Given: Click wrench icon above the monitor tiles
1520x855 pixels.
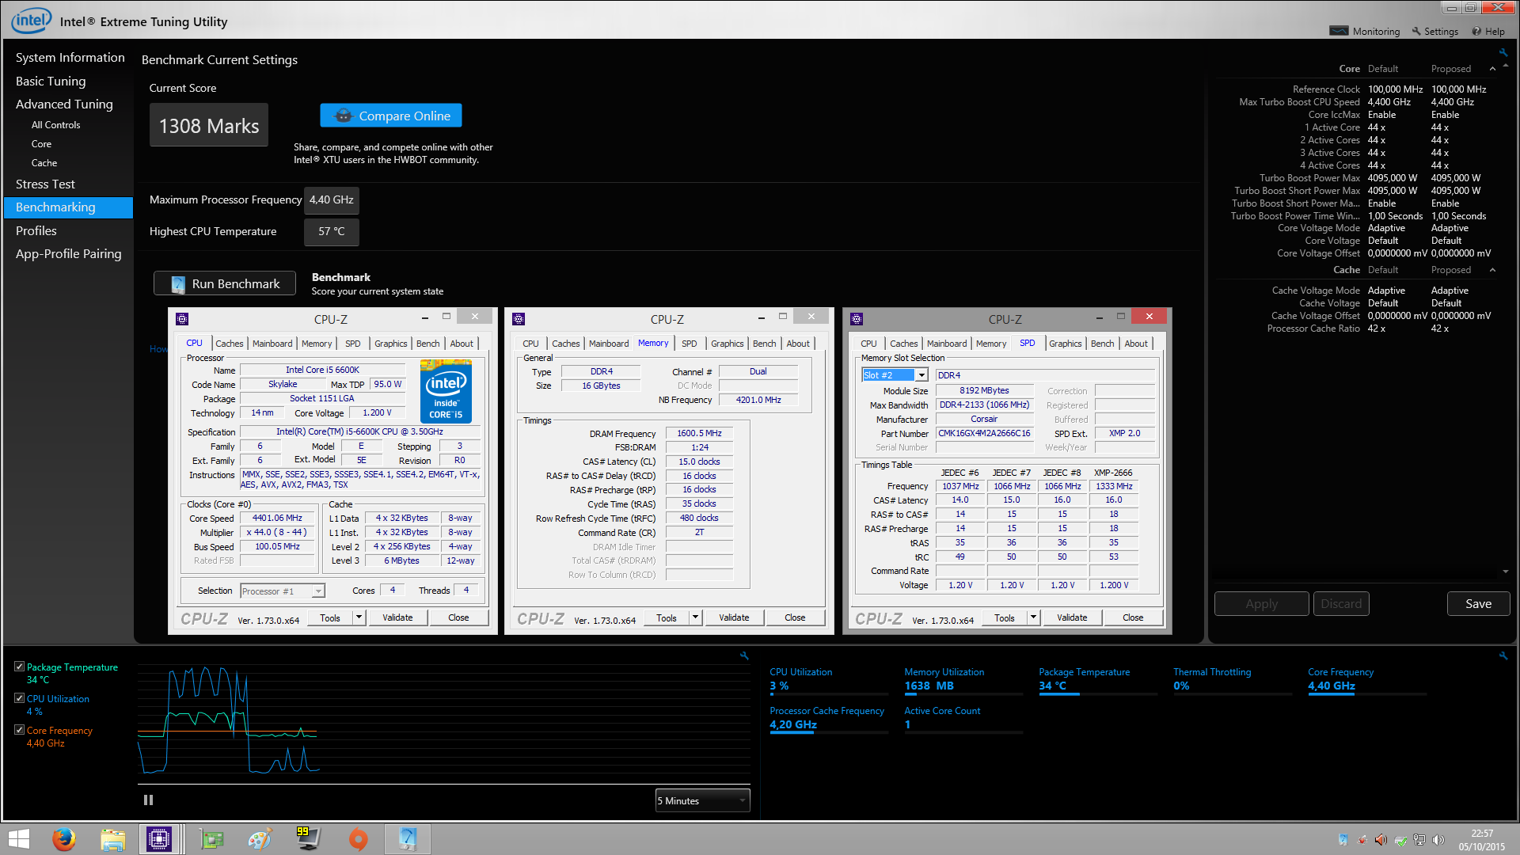Looking at the screenshot, I should click(x=1503, y=655).
